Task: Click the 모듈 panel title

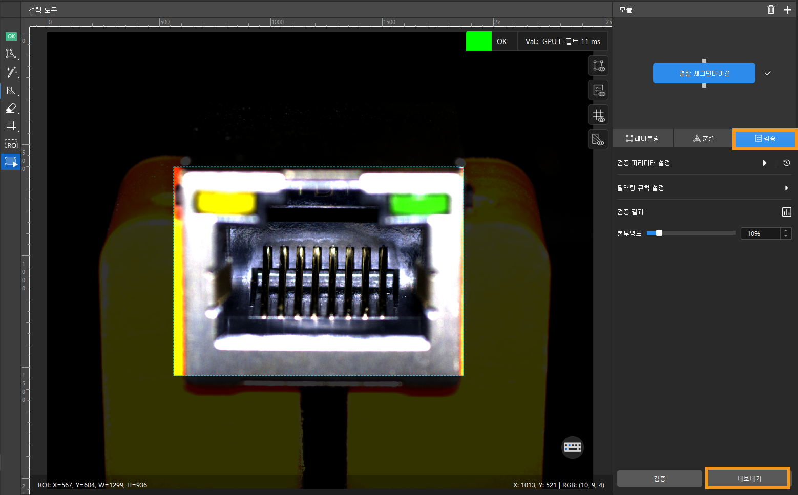Action: tap(625, 10)
